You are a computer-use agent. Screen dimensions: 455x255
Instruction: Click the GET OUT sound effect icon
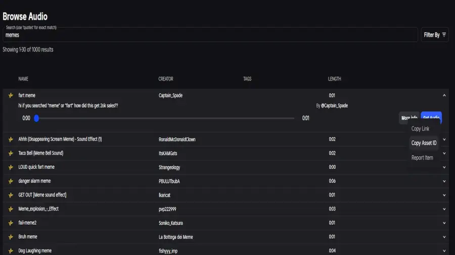pos(10,195)
